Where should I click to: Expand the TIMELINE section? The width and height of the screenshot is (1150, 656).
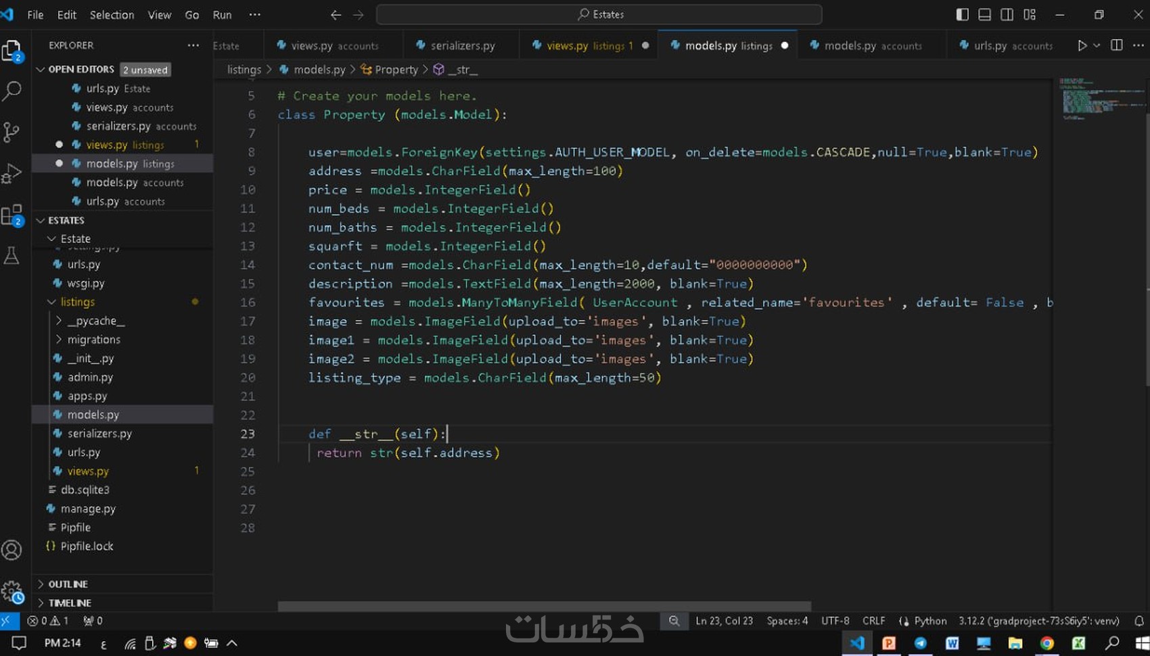[69, 603]
